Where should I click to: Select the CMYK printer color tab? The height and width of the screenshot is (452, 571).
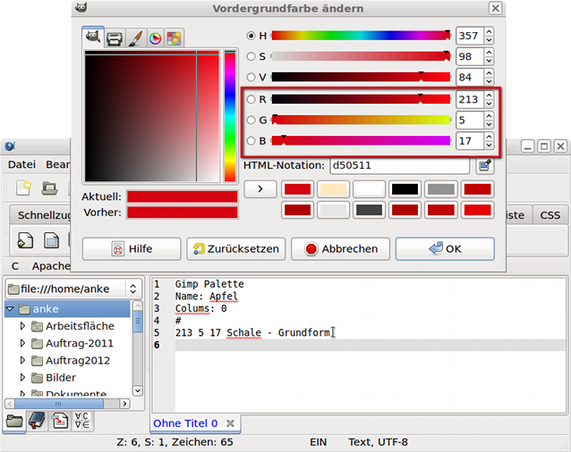pyautogui.click(x=115, y=38)
